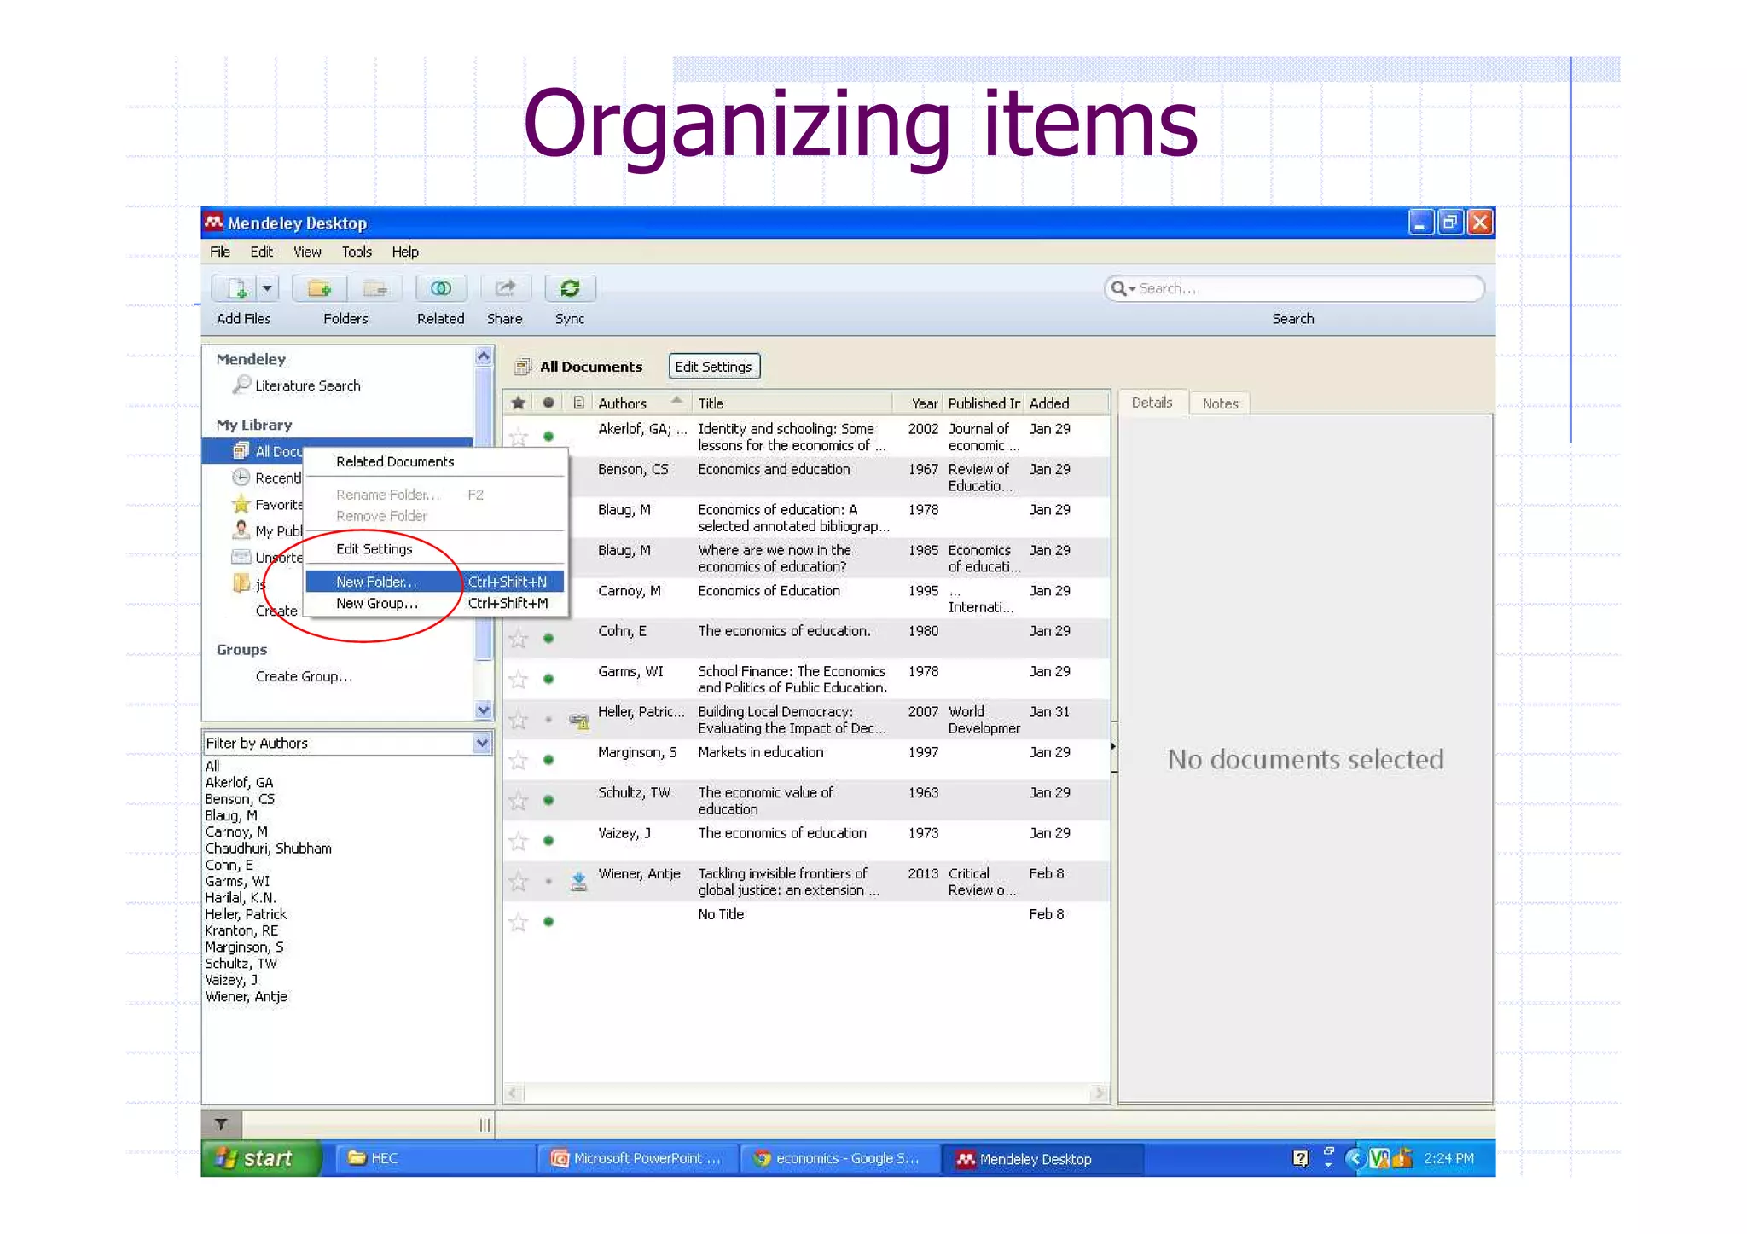Image resolution: width=1747 pixels, height=1234 pixels.
Task: Toggle favorite star for Garms, WI row
Action: [x=519, y=680]
